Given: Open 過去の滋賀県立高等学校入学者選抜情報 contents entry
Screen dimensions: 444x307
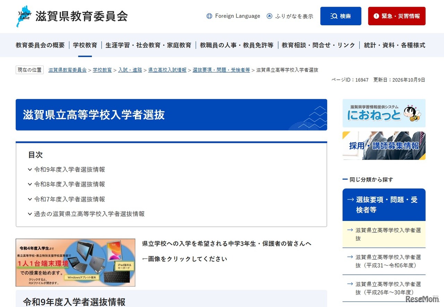Looking at the screenshot, I should [89, 214].
